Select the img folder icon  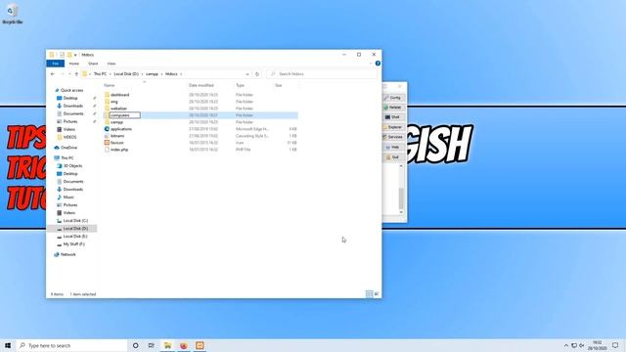(107, 102)
